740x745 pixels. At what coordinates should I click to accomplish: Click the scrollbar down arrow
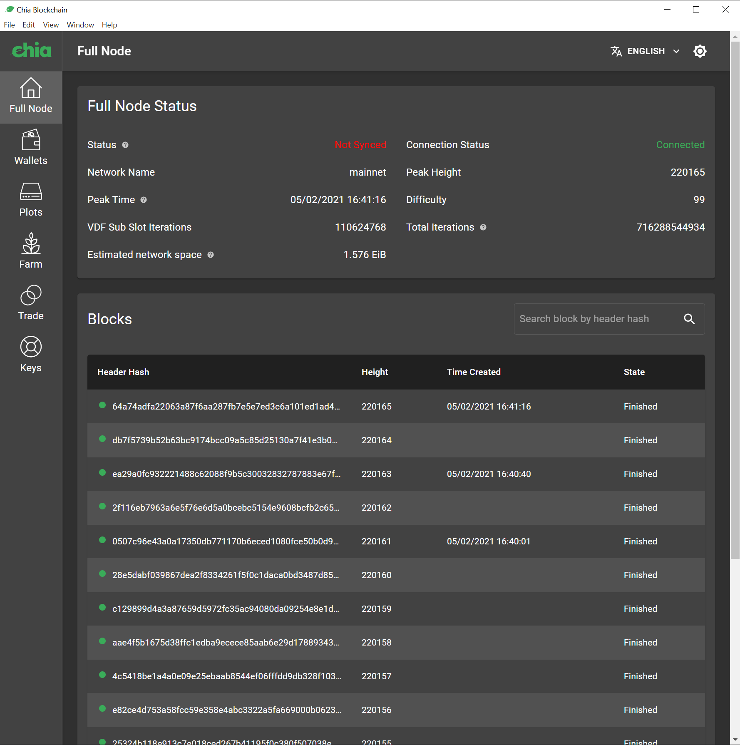(735, 740)
